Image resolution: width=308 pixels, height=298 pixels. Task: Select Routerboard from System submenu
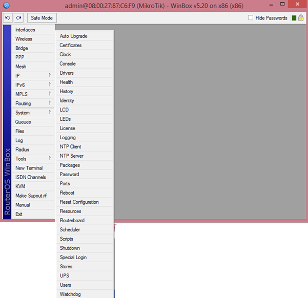pyautogui.click(x=85, y=221)
